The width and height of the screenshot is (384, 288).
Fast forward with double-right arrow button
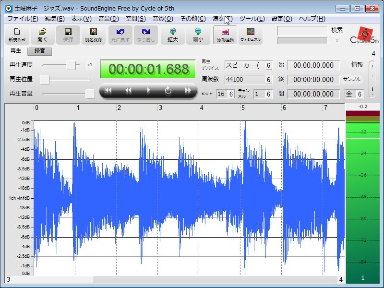188,91
